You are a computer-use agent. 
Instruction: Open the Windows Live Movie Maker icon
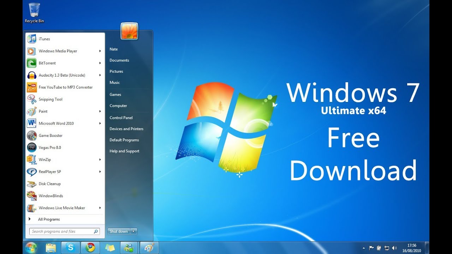32,208
